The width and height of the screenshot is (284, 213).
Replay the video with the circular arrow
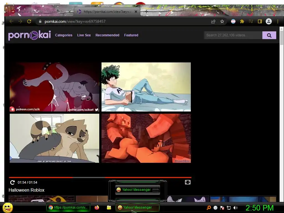click(12, 182)
